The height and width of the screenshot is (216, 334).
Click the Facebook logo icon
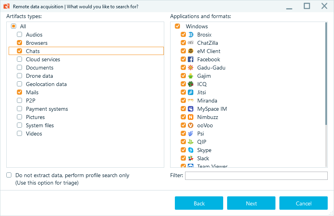coord(191,59)
